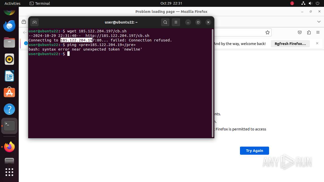Go back in Firefox
The height and width of the screenshot is (182, 324).
[x=25, y=32]
